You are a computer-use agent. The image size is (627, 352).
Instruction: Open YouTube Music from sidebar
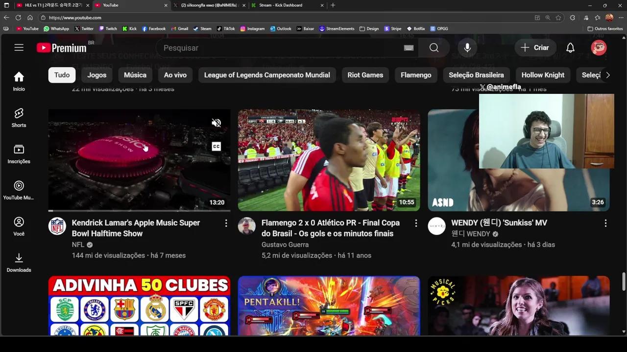(19, 190)
